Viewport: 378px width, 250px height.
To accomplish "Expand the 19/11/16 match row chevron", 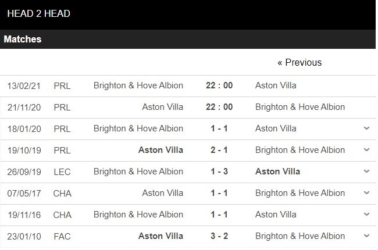I will (366, 215).
